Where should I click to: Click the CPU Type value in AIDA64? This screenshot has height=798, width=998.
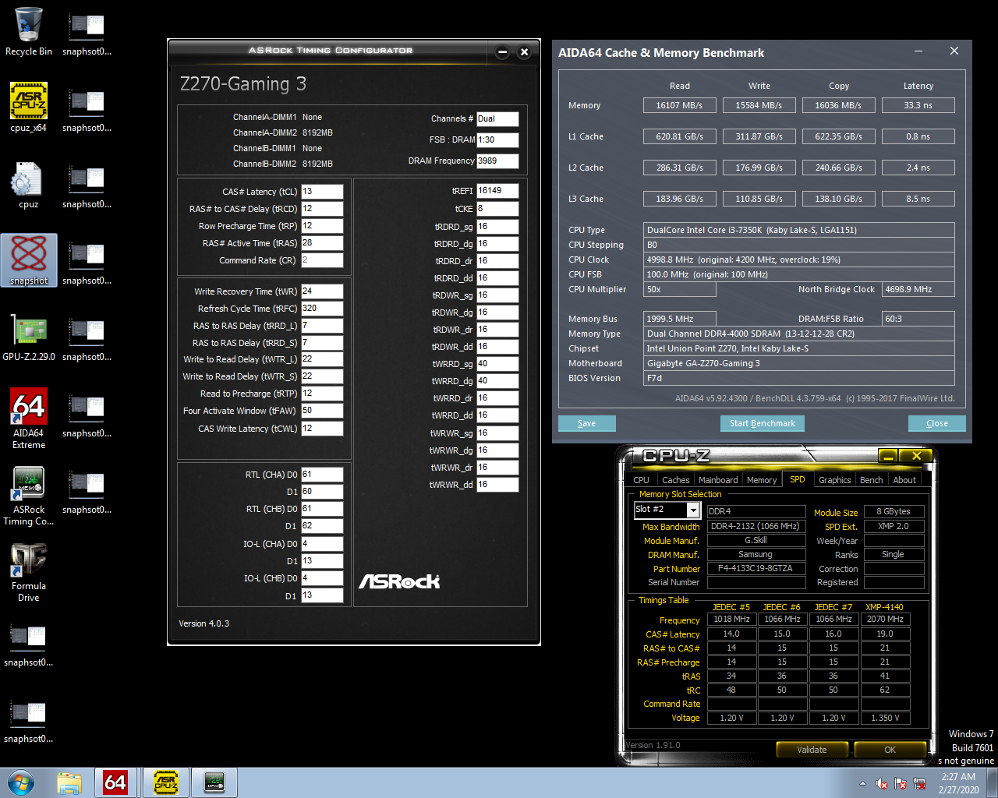[x=799, y=230]
